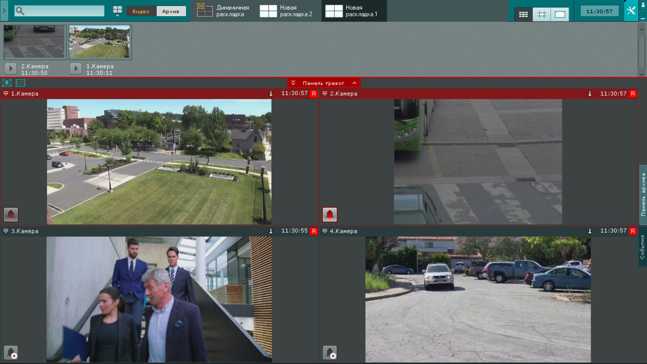Viewport: 647px width, 364px height.
Task: Open the 4.Камера header dropdown menu
Action: (x=325, y=231)
